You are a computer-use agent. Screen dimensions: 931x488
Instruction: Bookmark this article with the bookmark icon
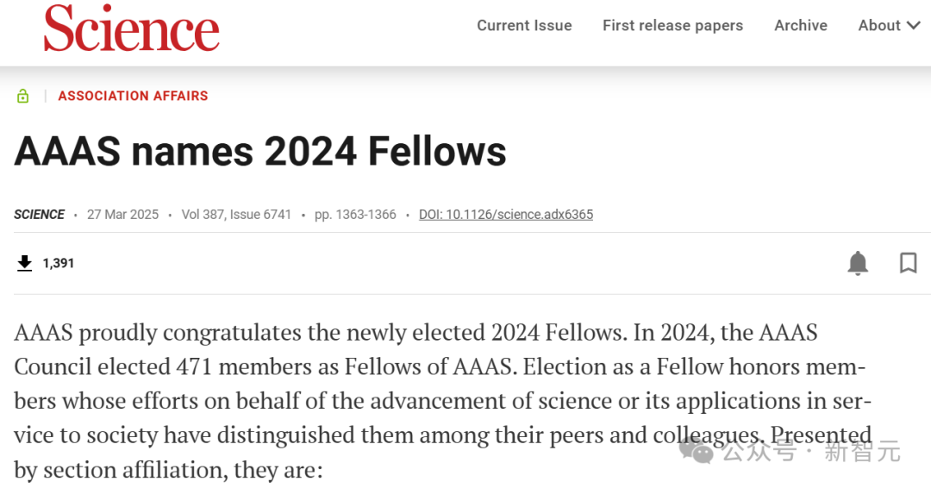(908, 263)
